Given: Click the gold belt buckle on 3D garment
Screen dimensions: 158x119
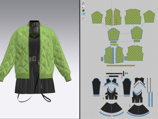Looking at the screenshot, I should tap(34, 59).
